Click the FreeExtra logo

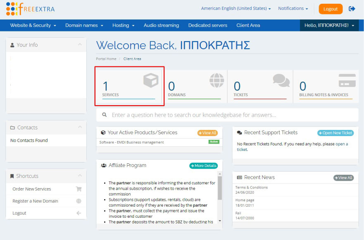tap(30, 9)
